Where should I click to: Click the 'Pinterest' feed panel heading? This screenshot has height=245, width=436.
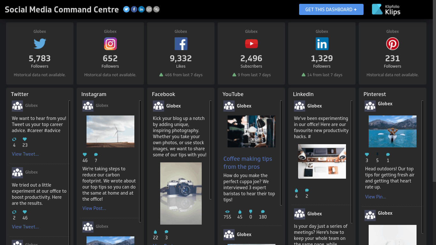click(375, 94)
